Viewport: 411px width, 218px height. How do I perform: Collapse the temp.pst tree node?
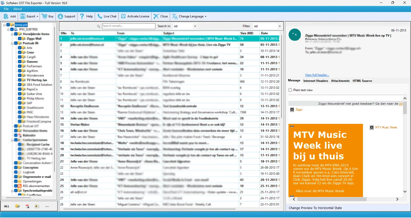coord(4,25)
